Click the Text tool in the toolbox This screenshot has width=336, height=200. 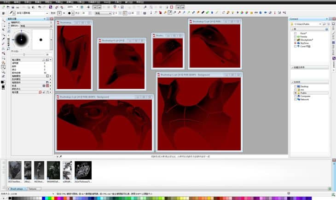tap(3, 58)
